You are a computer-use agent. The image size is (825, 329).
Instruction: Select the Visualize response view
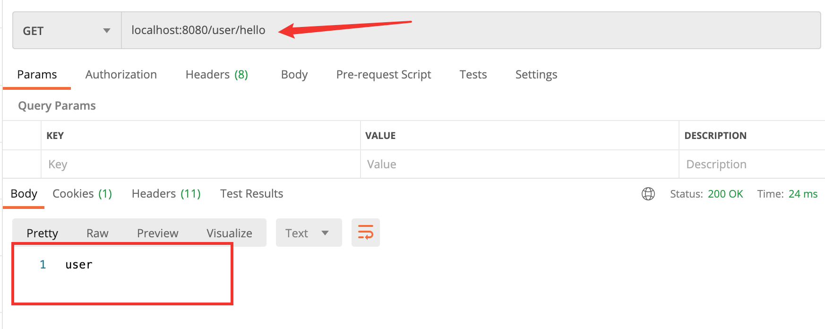tap(229, 233)
